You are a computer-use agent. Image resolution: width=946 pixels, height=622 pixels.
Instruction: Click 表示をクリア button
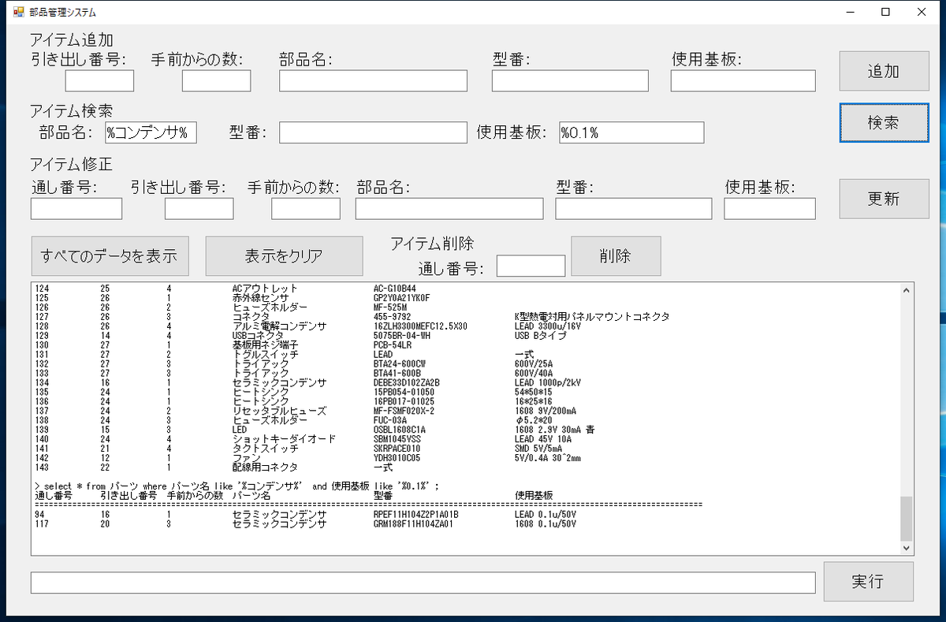(x=283, y=256)
